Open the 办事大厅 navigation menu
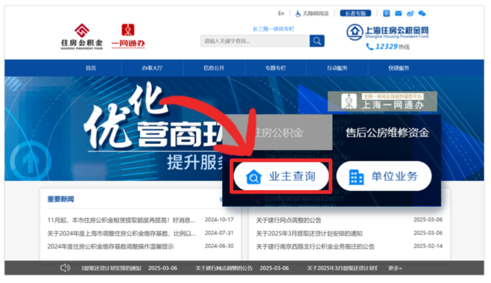The image size is (491, 283). [x=152, y=68]
